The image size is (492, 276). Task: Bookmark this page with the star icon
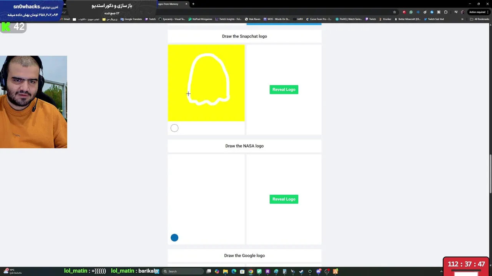pos(394,12)
